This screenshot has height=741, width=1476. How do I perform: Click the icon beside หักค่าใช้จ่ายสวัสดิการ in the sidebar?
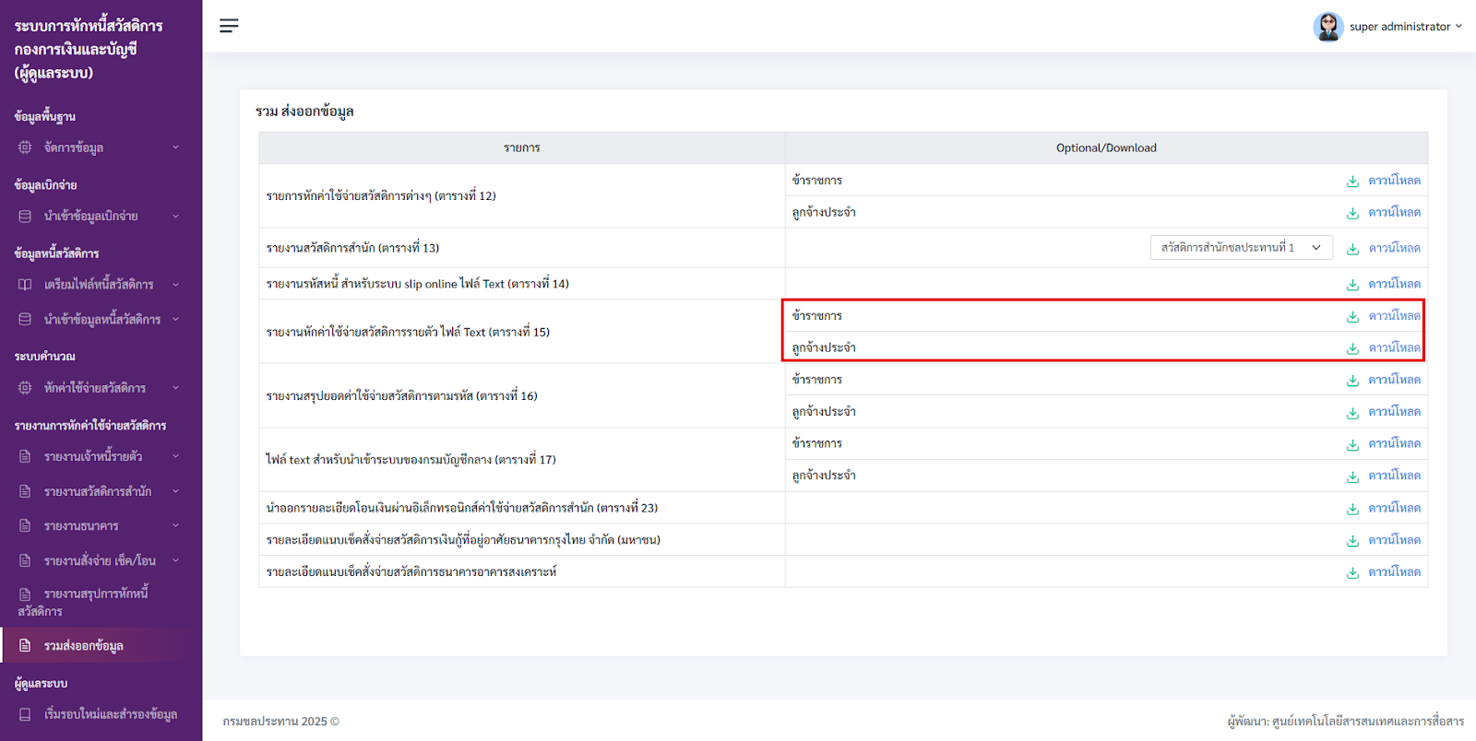25,388
